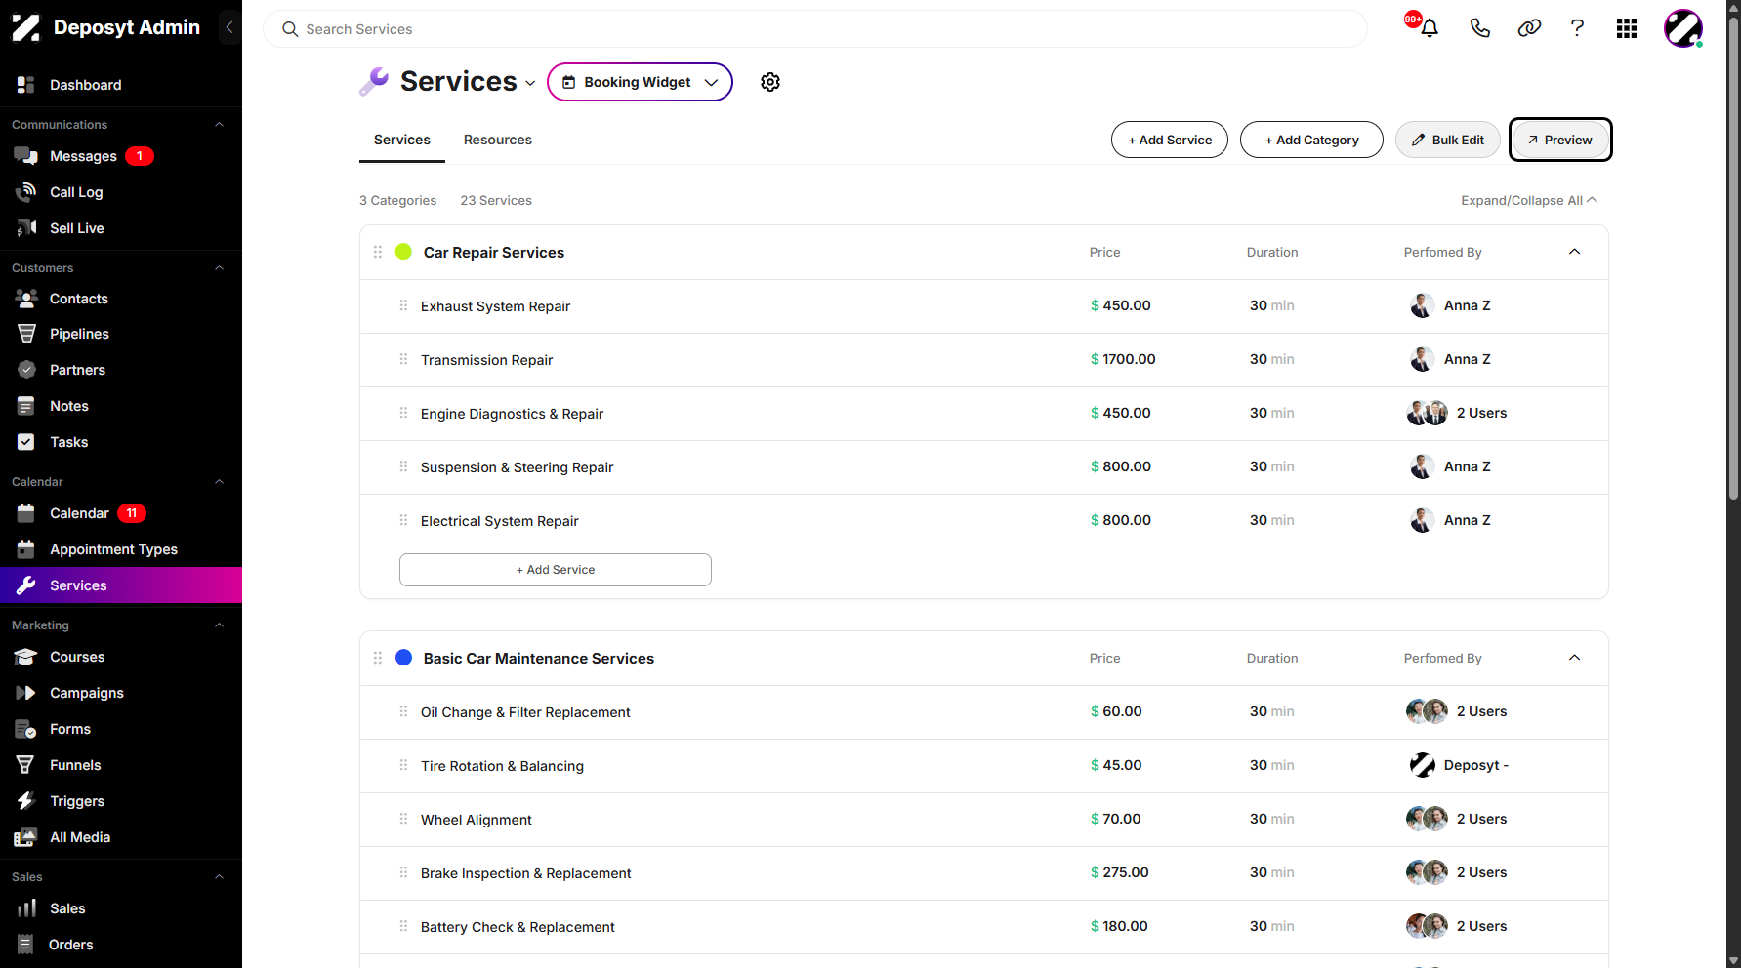Collapse the Sales sidebar section
The image size is (1741, 968).
(219, 877)
